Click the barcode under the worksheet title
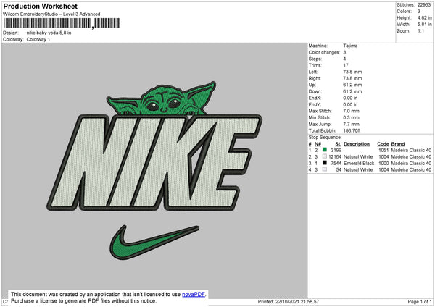Viewport: 435px width, 307px height. click(x=62, y=23)
